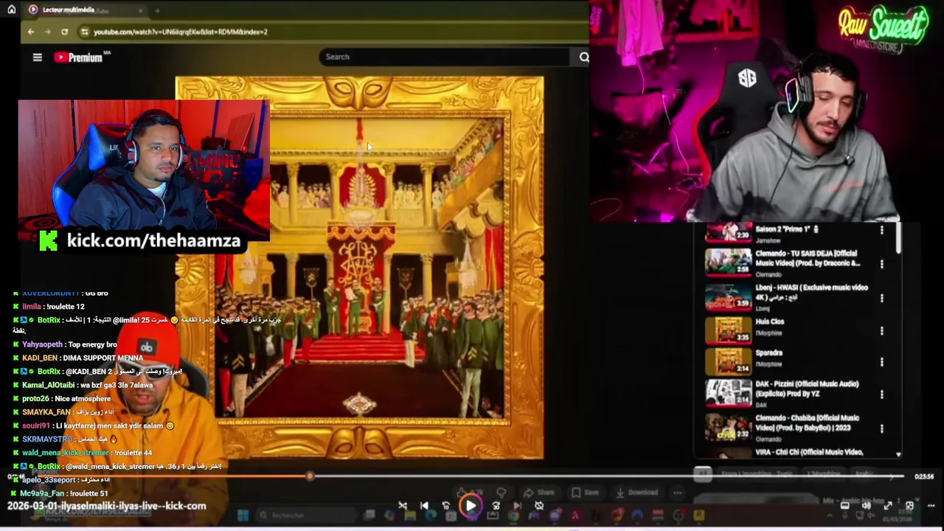The height and width of the screenshot is (531, 944).
Task: Reload the YouTube page
Action: tap(64, 32)
